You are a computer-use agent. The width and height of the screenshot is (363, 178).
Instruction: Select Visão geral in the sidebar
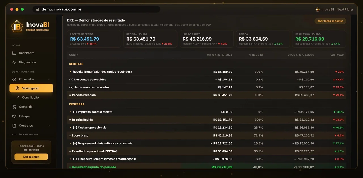31,88
